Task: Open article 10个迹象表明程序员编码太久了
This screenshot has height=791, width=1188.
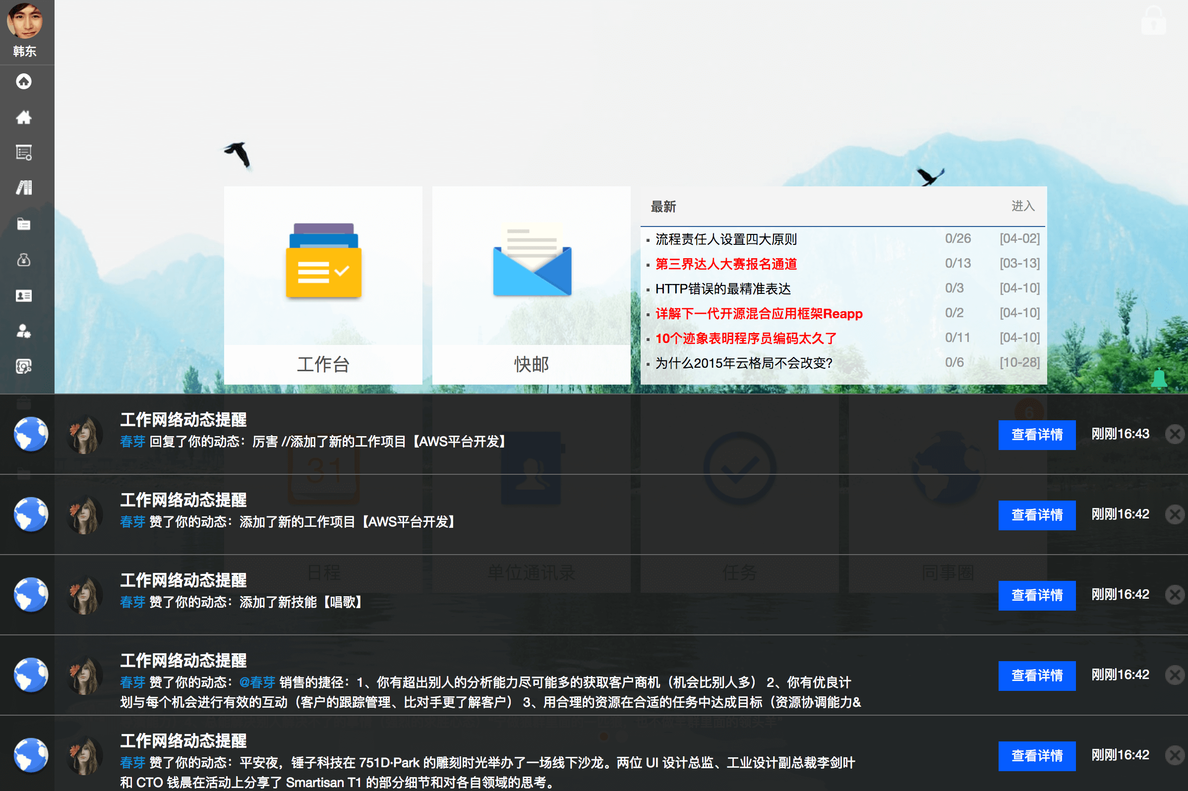Action: (746, 338)
